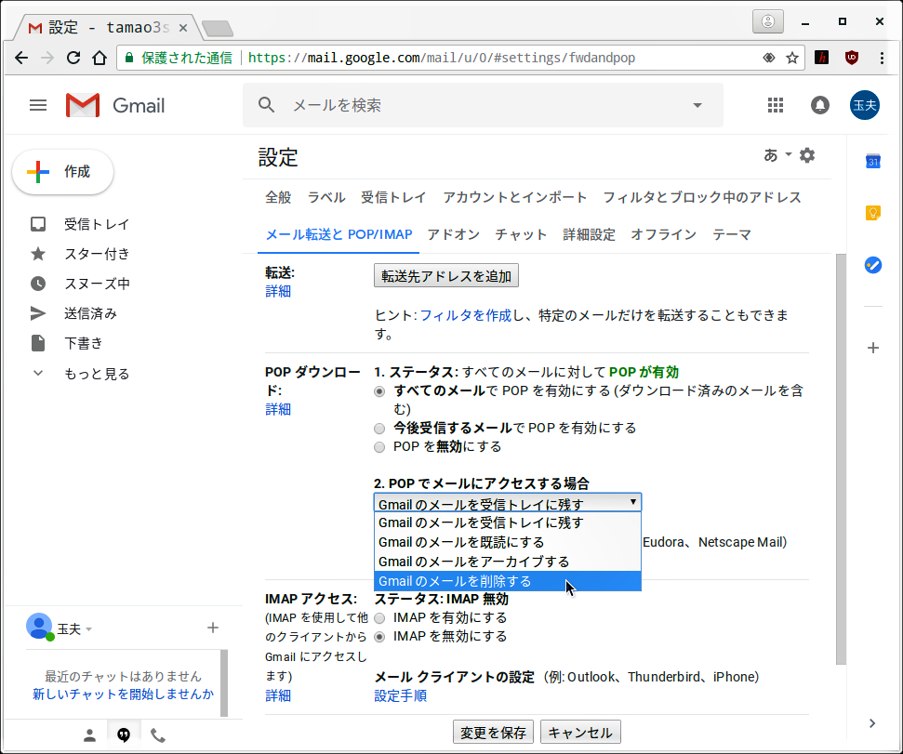903x754 pixels.
Task: Open the phone calls icon
Action: (x=158, y=735)
